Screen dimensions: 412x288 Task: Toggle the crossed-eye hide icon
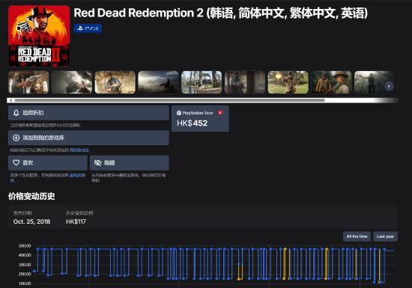[x=97, y=162]
